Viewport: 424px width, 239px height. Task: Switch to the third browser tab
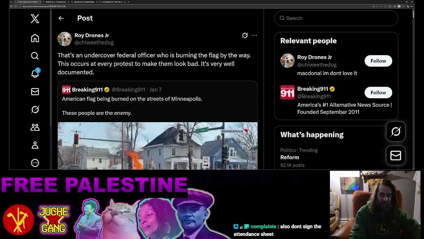pos(84,2)
